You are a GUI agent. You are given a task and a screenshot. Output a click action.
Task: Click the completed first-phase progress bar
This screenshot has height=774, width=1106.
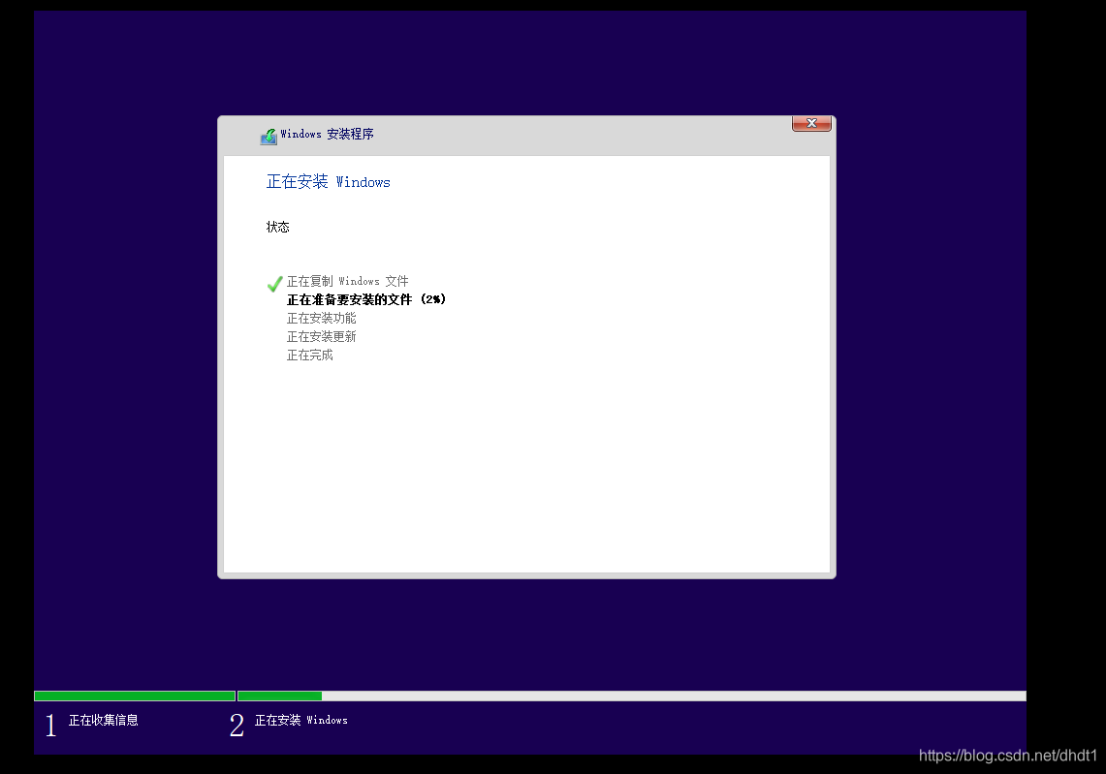point(135,696)
